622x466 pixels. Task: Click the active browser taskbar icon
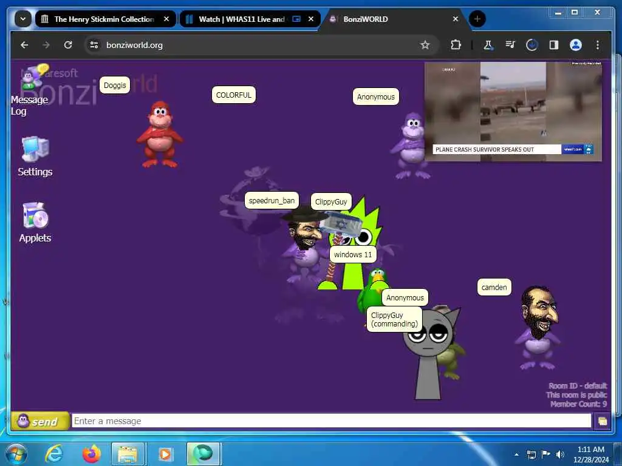click(x=203, y=454)
